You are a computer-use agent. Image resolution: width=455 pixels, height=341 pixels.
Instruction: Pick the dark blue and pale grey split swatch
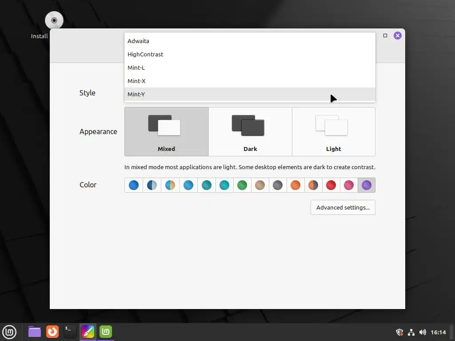[x=152, y=185]
